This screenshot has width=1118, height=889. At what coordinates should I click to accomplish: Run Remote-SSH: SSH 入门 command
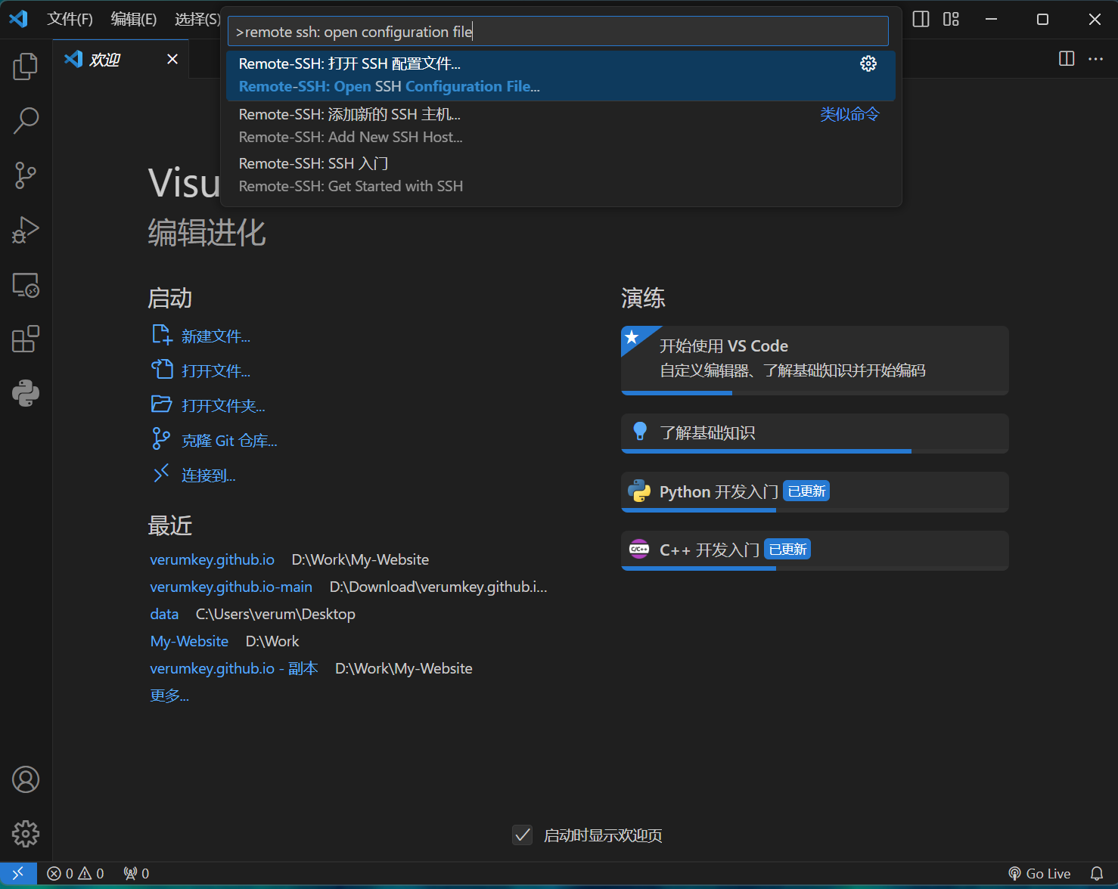pos(561,175)
